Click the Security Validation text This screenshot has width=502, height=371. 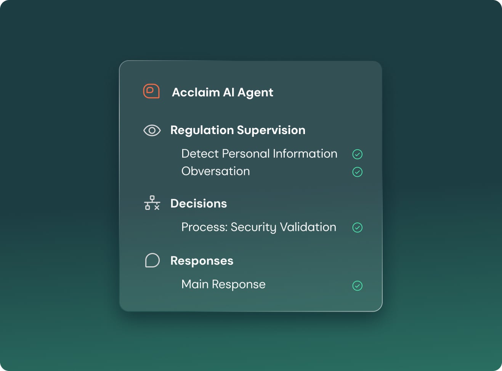click(x=284, y=227)
